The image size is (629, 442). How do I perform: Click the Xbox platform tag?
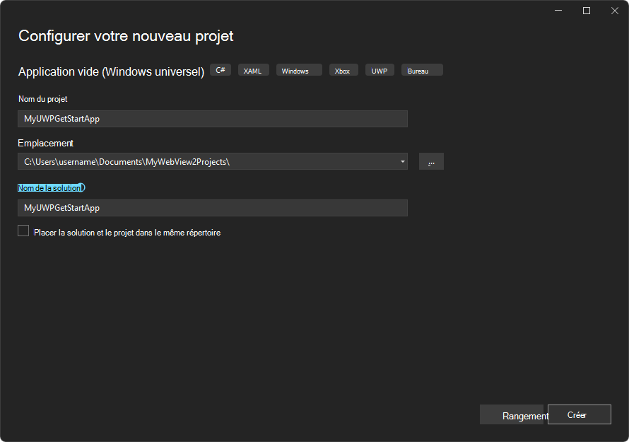point(343,70)
